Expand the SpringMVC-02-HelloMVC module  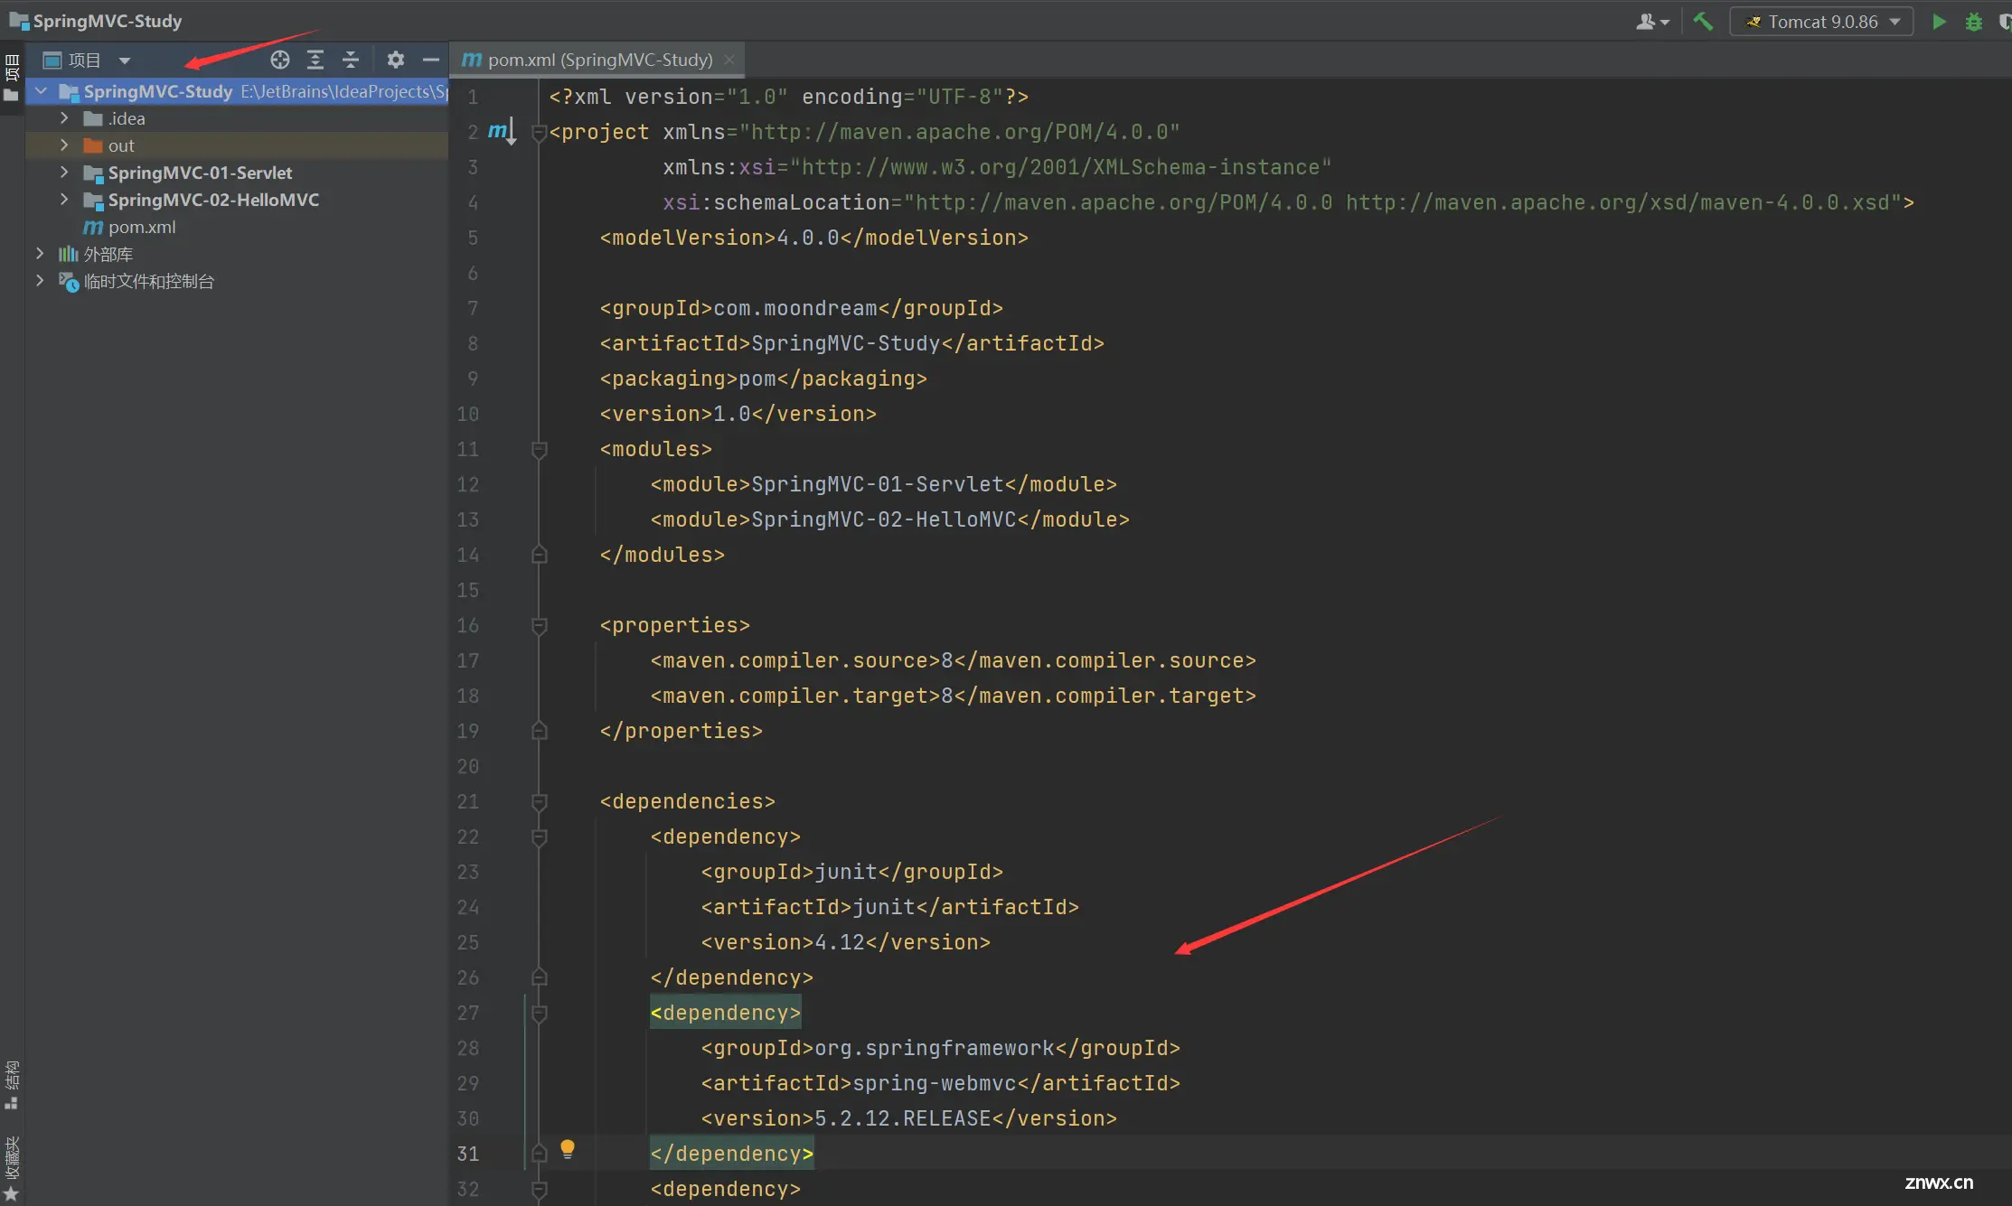coord(64,200)
